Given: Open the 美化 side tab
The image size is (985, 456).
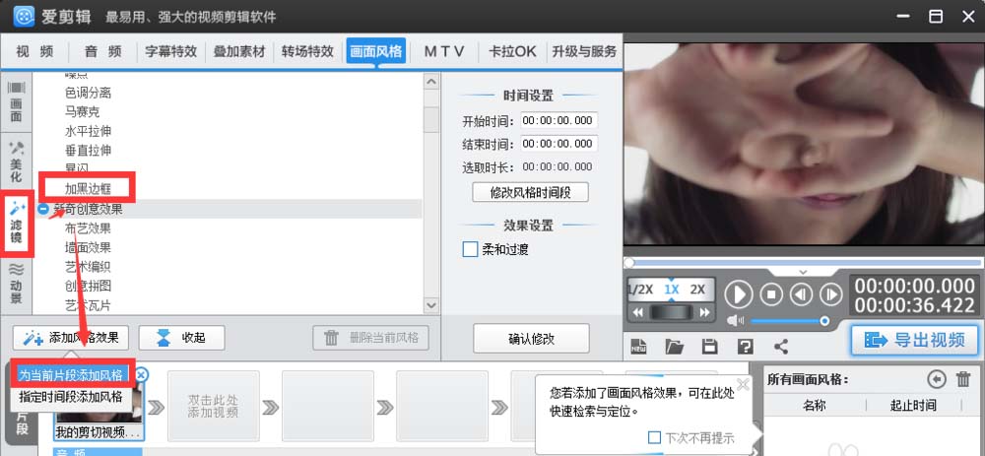Looking at the screenshot, I should 17,163.
